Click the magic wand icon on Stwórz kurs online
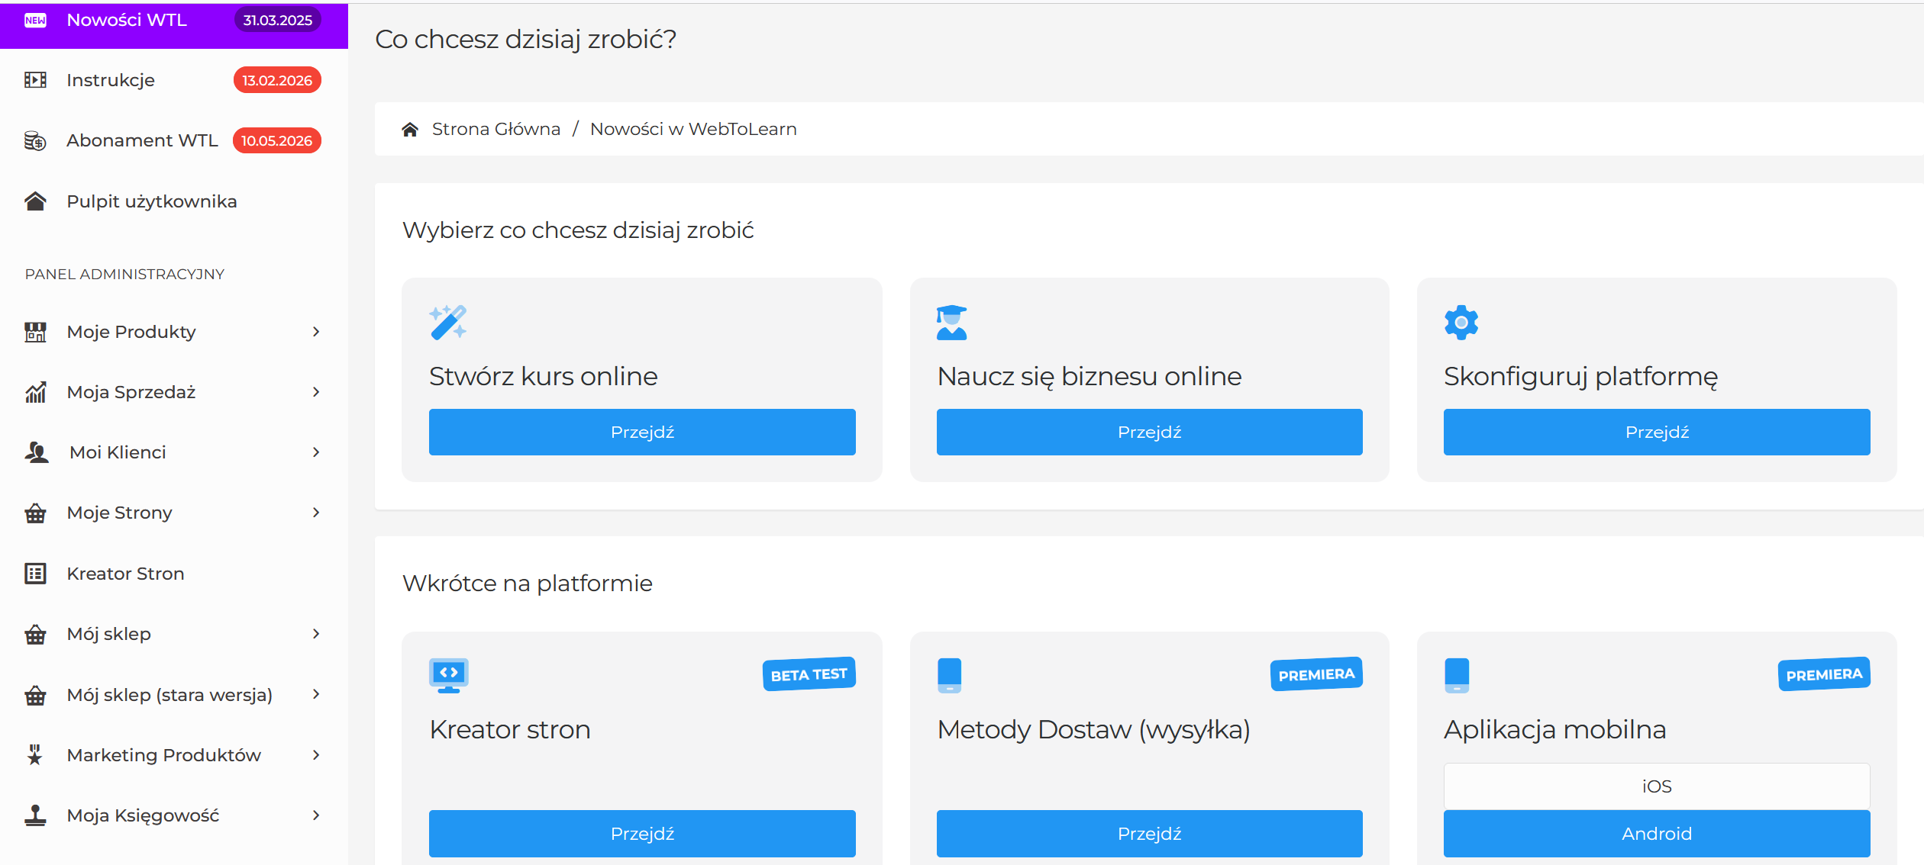 click(448, 321)
